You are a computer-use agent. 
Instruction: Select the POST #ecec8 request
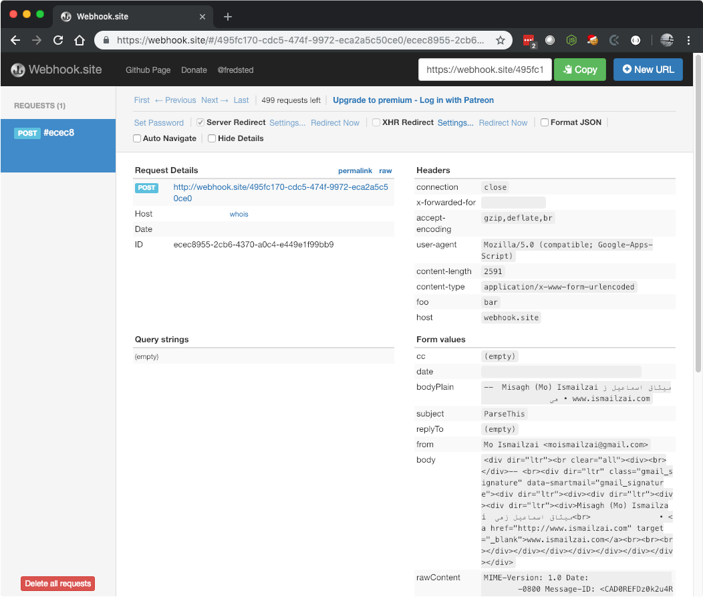click(x=58, y=145)
